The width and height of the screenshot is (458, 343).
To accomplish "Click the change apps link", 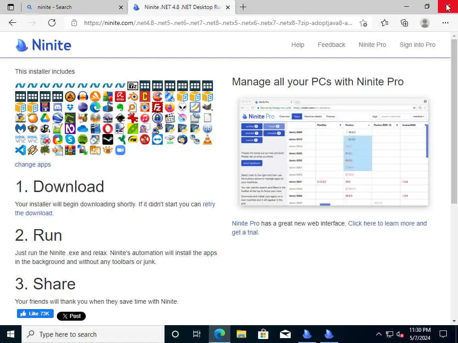I will [x=33, y=164].
